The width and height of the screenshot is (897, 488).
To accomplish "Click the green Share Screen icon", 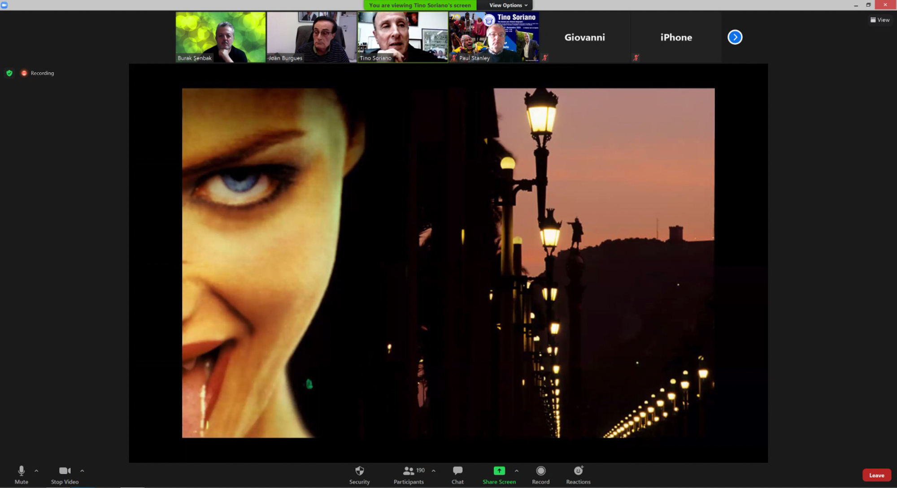I will pyautogui.click(x=499, y=471).
